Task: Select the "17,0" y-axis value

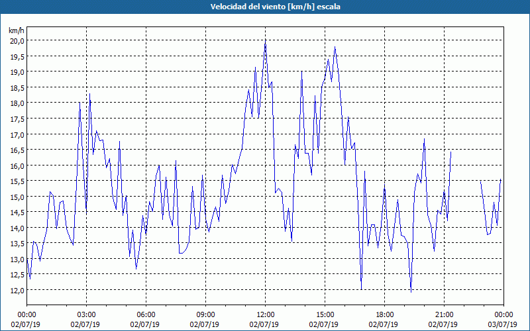Action: click(18, 135)
